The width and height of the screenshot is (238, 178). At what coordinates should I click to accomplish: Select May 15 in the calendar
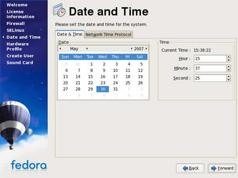pyautogui.click(x=90, y=77)
